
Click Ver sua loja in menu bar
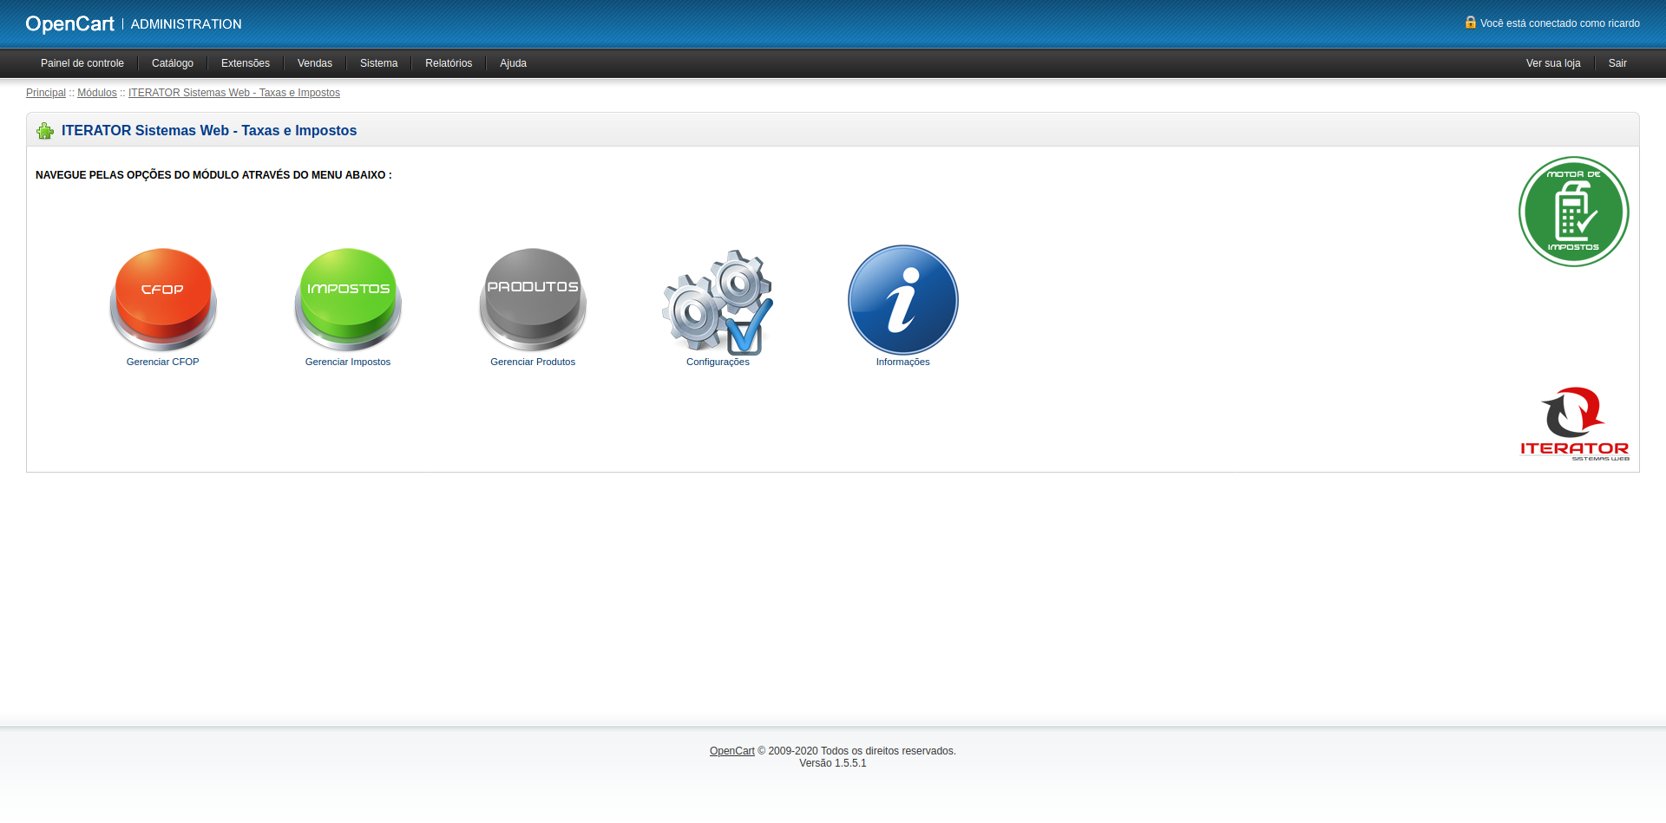click(x=1553, y=63)
